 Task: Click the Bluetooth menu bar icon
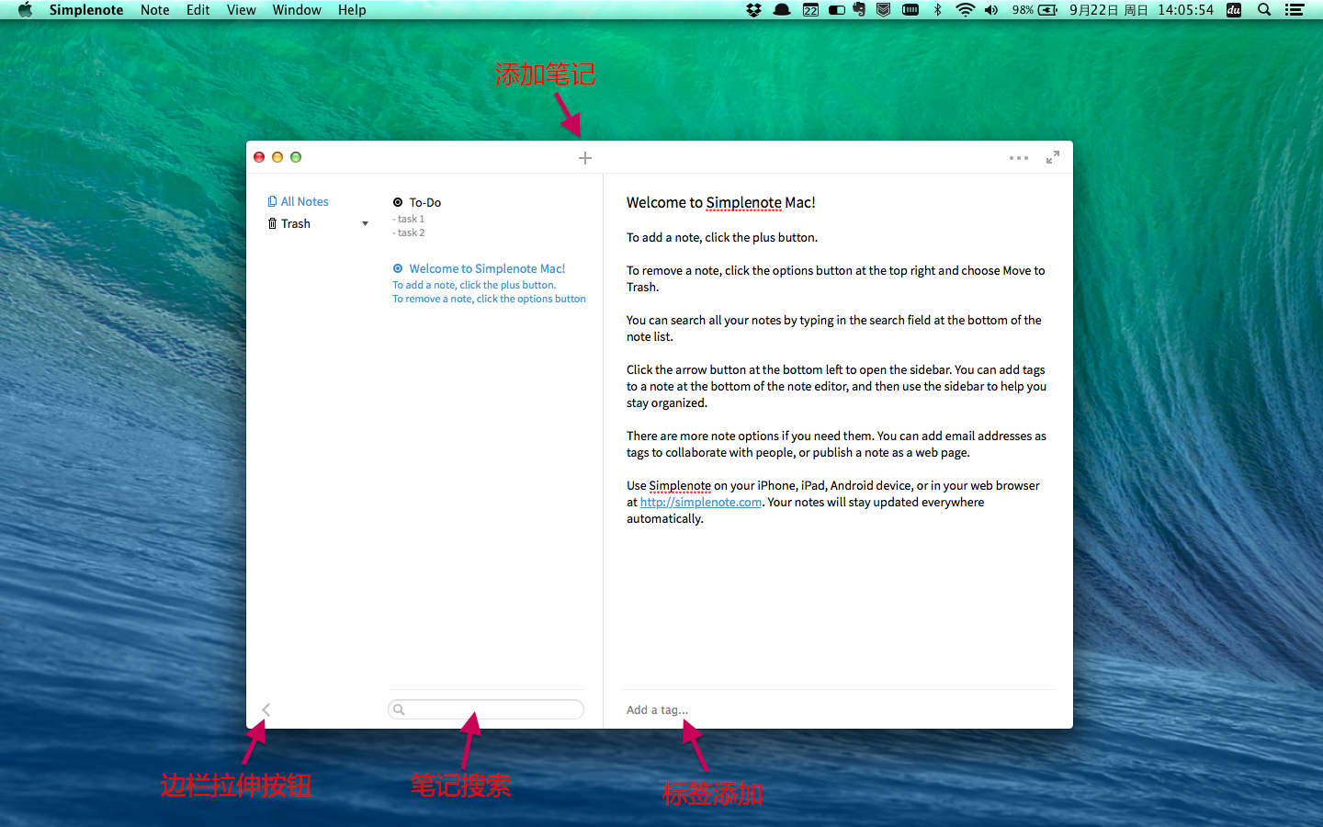pyautogui.click(x=937, y=10)
